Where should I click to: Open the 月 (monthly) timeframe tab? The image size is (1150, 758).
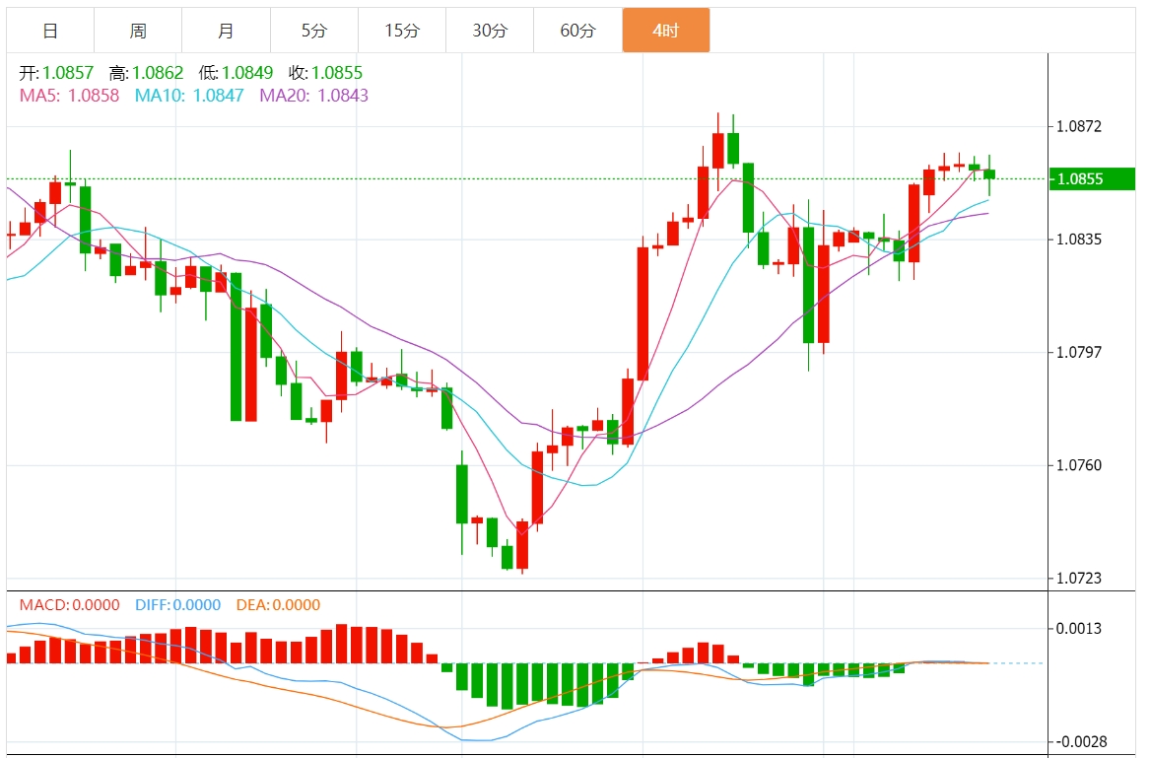coord(226,31)
